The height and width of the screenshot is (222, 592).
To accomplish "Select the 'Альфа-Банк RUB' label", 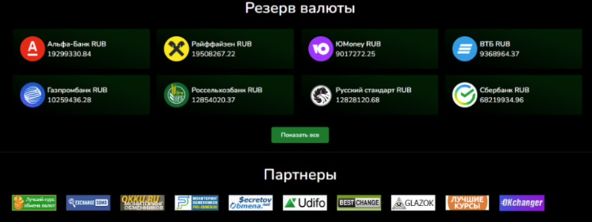I will pyautogui.click(x=77, y=44).
